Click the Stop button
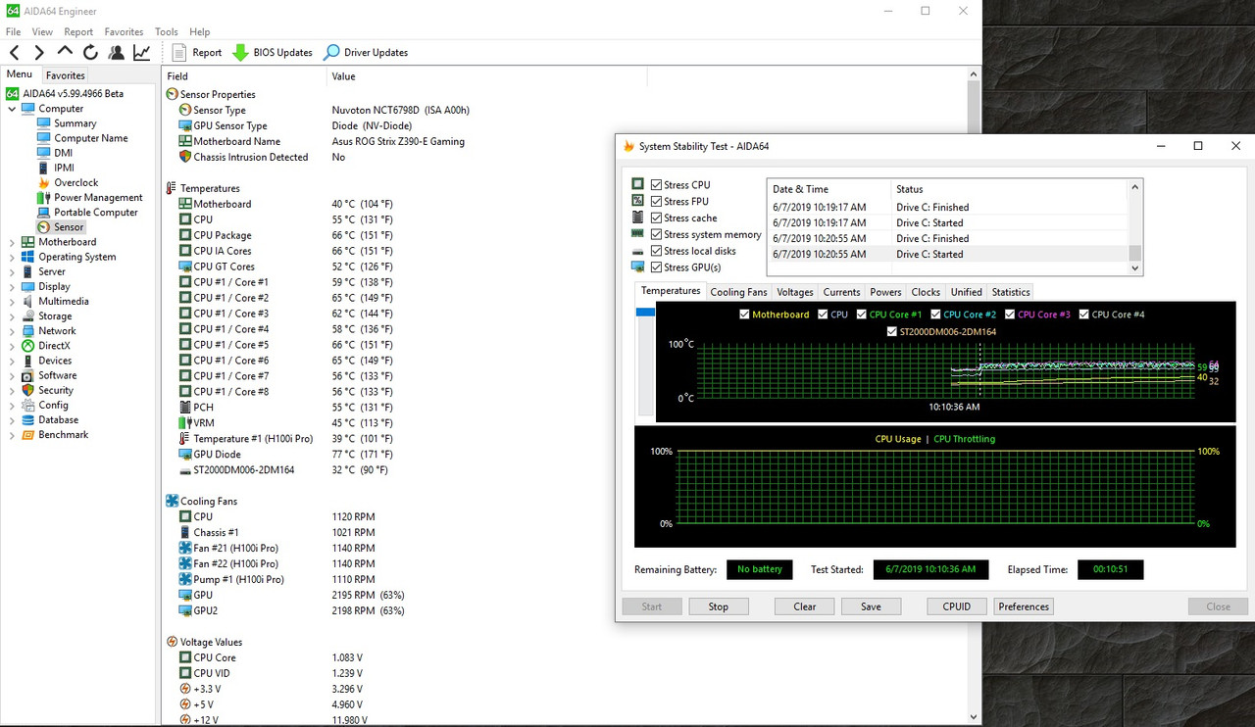1255x727 pixels. [719, 606]
